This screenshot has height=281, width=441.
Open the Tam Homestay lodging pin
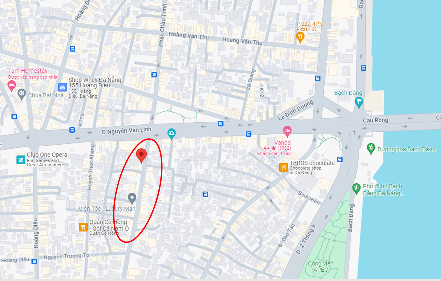click(12, 86)
